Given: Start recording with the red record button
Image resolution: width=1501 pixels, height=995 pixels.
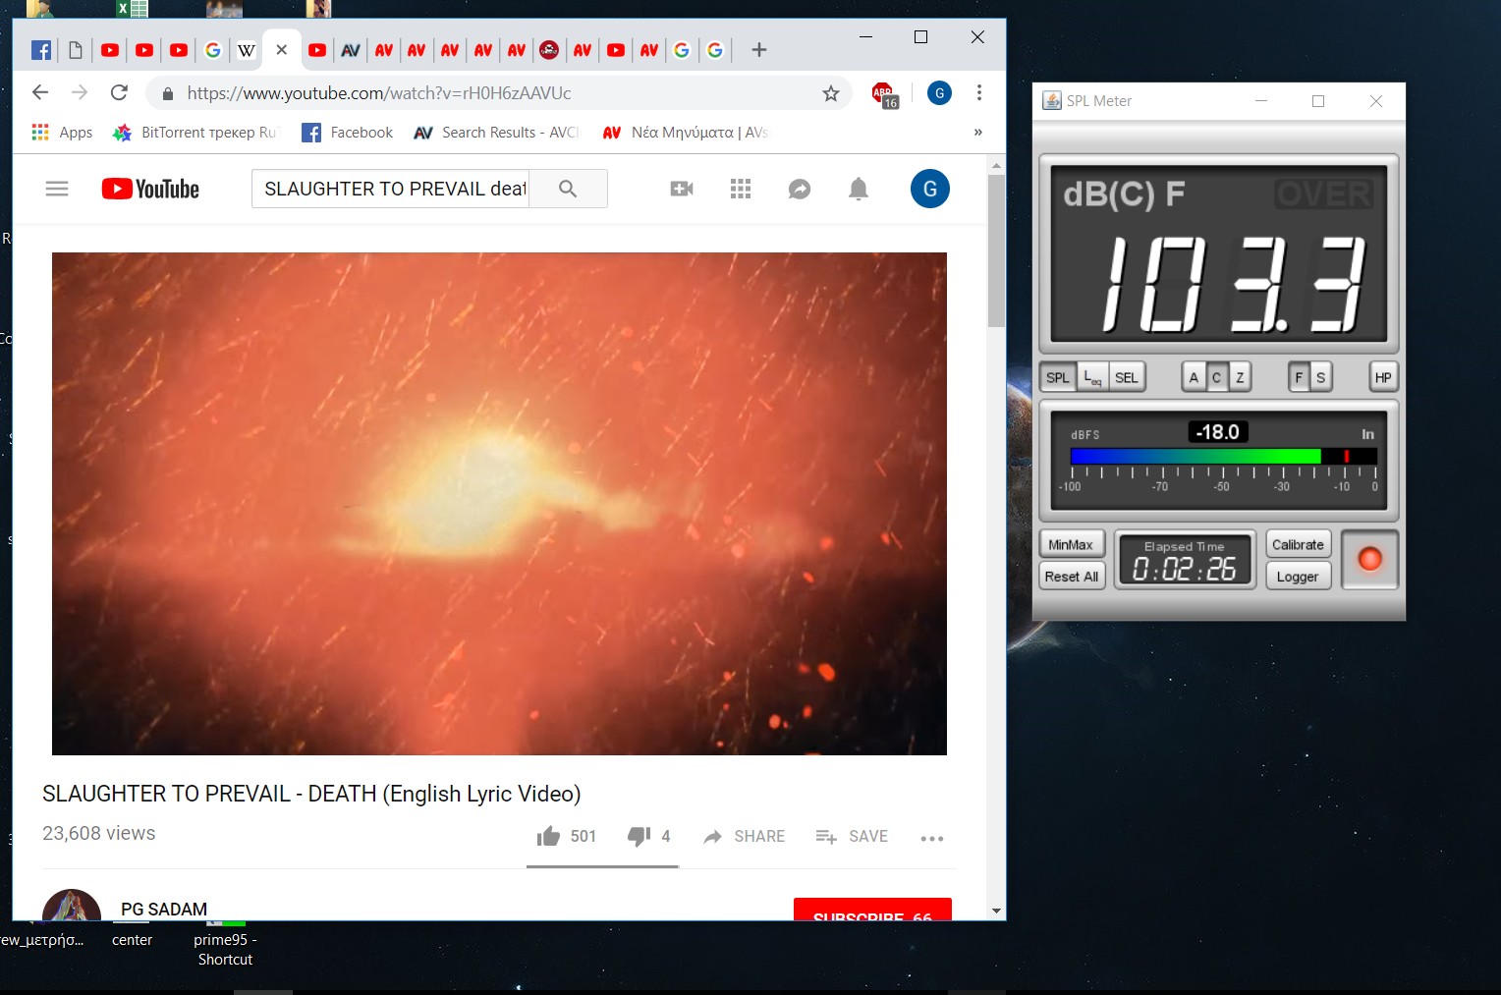Looking at the screenshot, I should pos(1369,560).
